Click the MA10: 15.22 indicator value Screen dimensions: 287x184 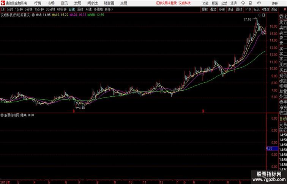coord(60,15)
